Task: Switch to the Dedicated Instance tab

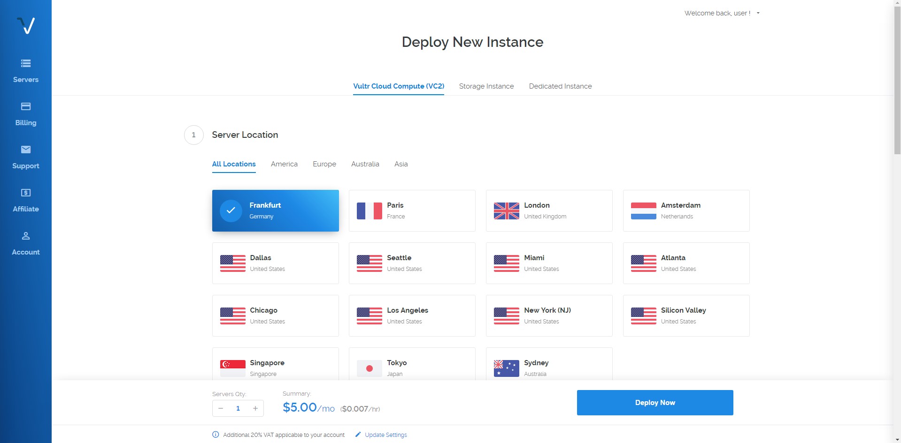Action: coord(561,86)
